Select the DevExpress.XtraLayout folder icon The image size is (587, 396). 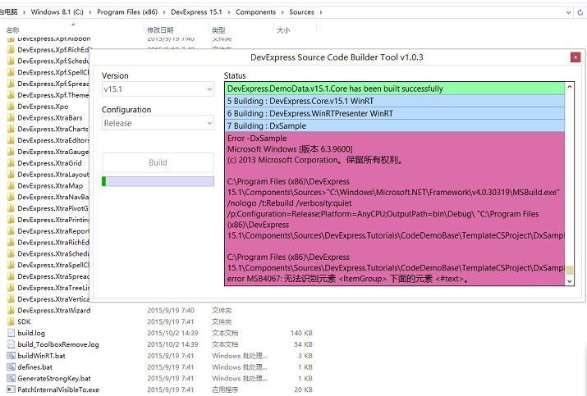point(11,175)
